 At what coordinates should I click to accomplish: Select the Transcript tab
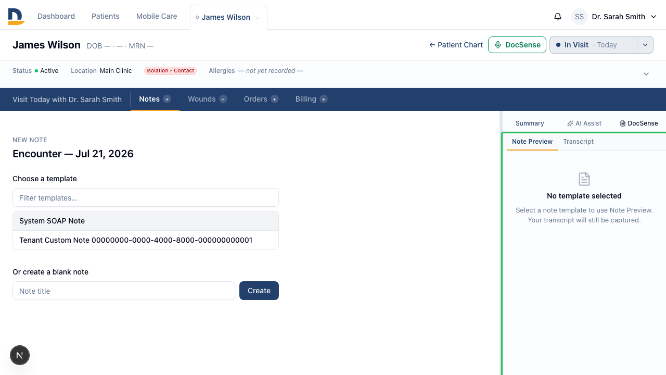click(x=579, y=142)
